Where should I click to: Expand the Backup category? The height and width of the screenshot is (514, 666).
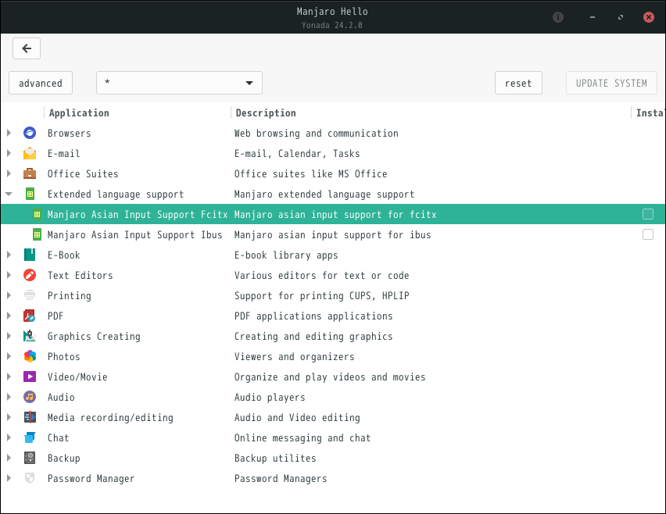[9, 458]
